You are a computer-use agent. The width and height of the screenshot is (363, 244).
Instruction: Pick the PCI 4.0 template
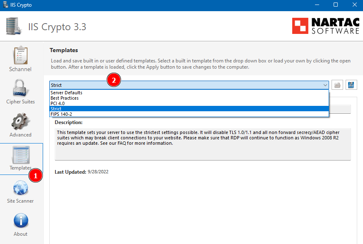coord(58,103)
